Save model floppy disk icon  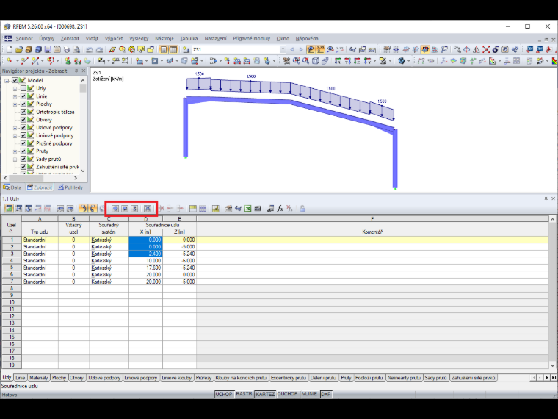(48, 49)
